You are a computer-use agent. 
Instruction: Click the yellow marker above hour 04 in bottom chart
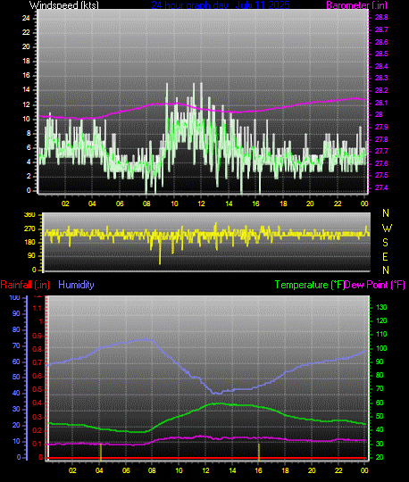[x=101, y=452]
